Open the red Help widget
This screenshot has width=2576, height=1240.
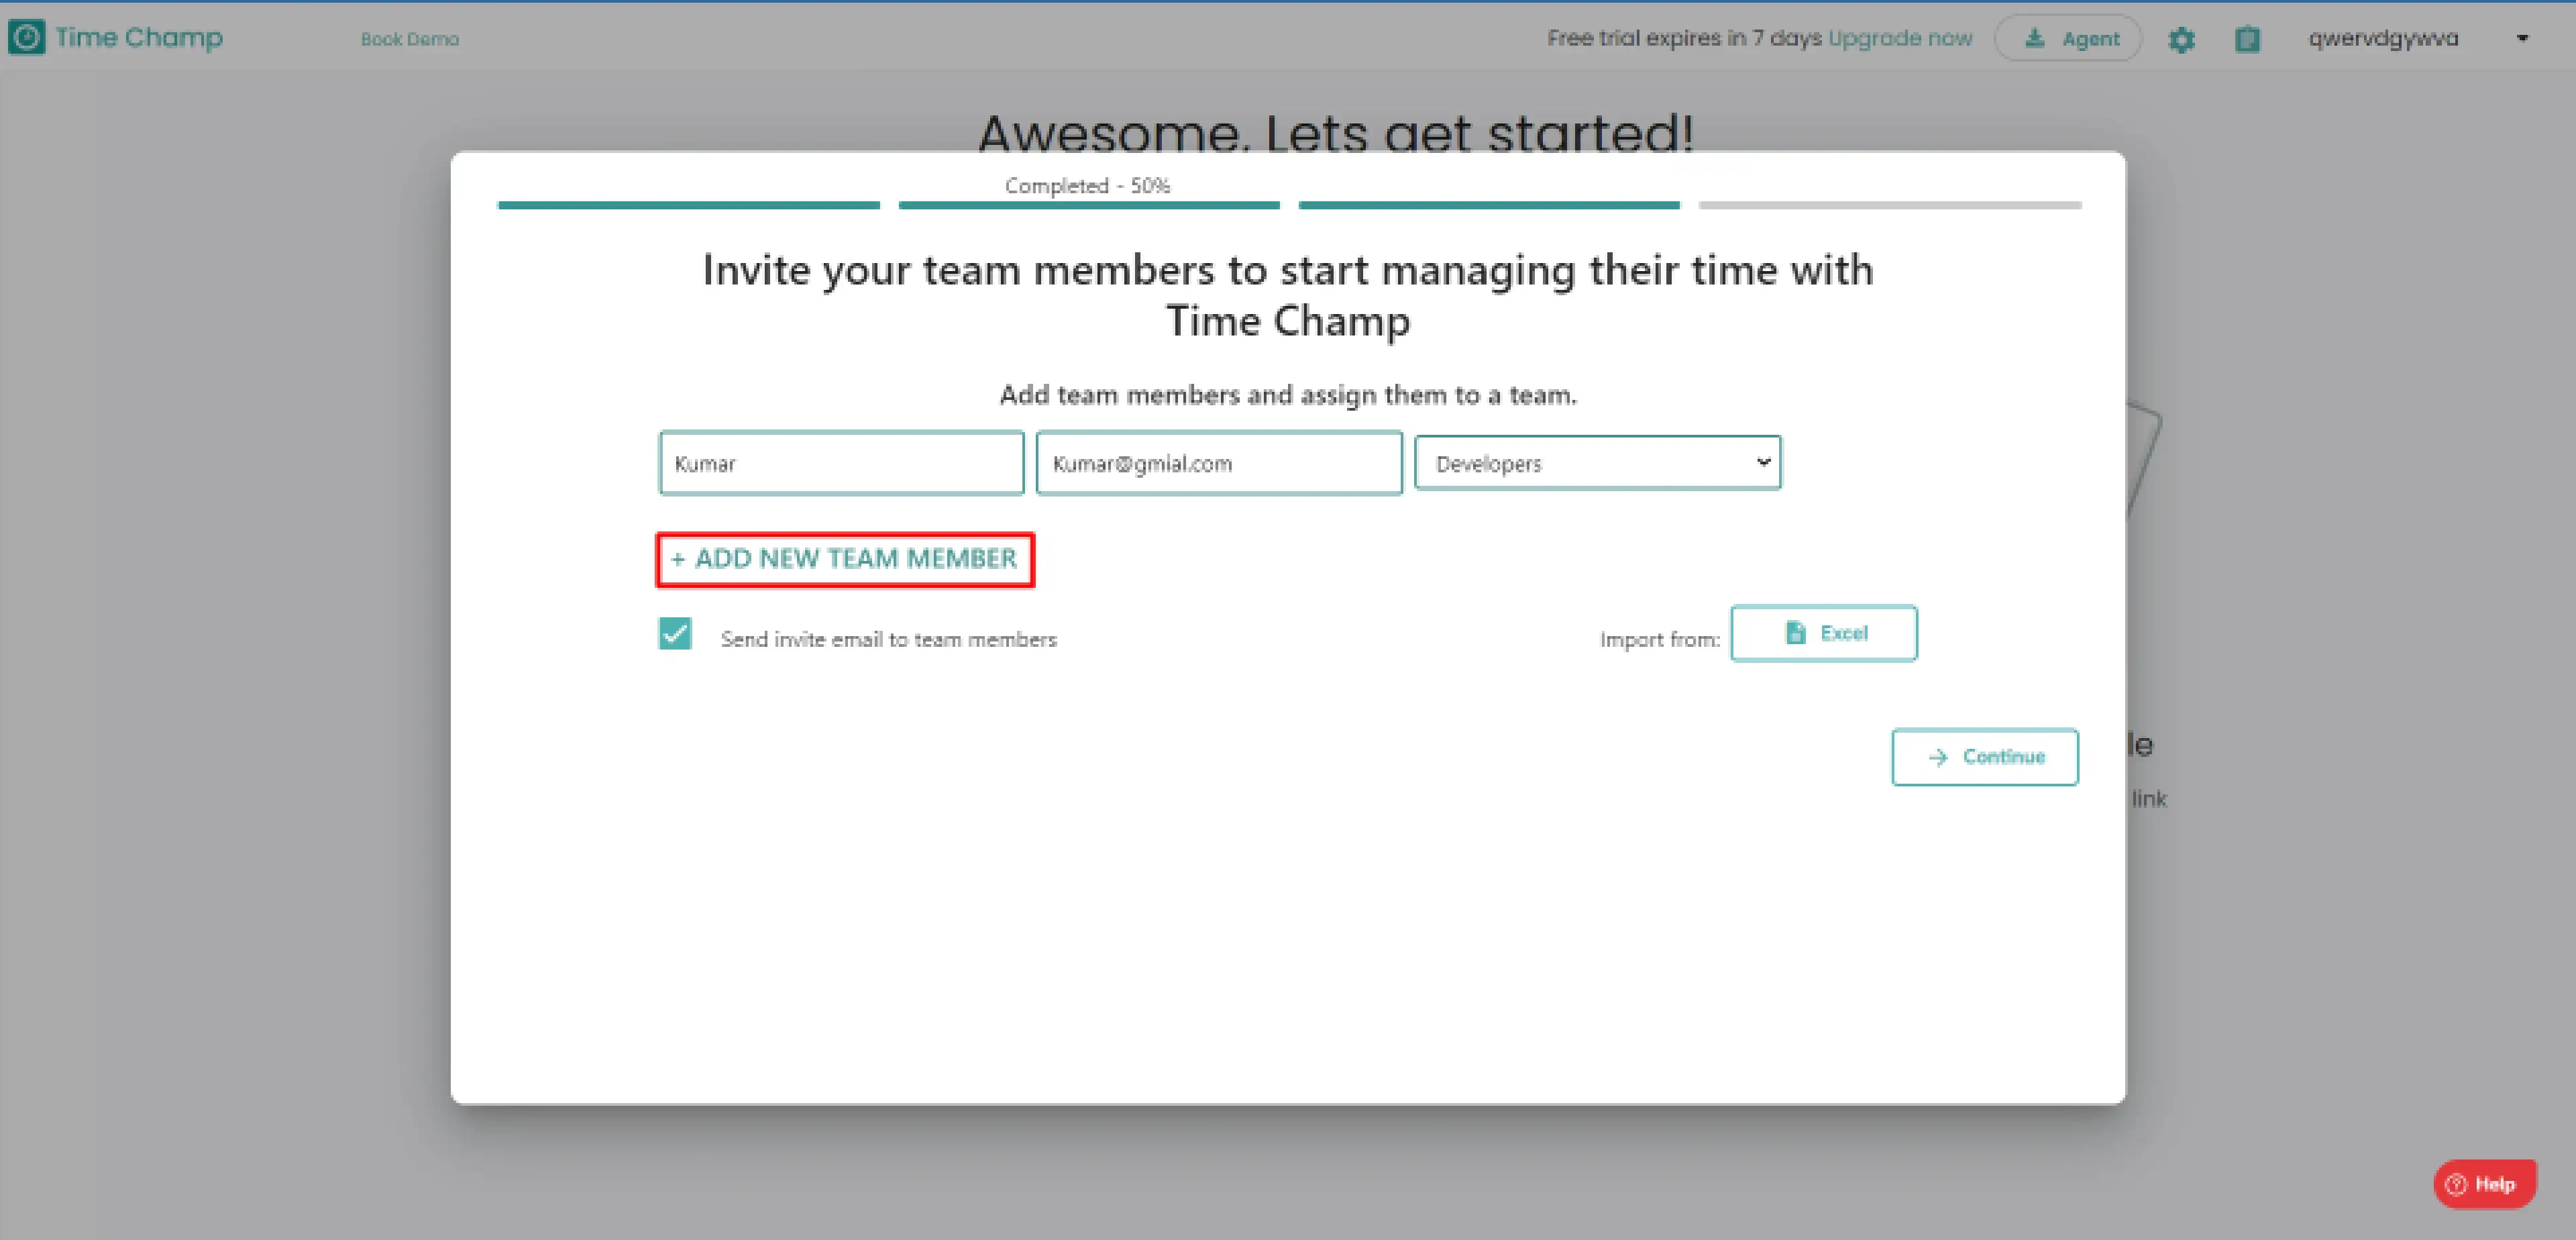pyautogui.click(x=2484, y=1184)
